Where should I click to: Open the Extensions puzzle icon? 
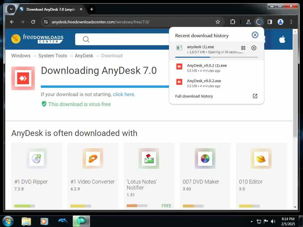pos(233,22)
